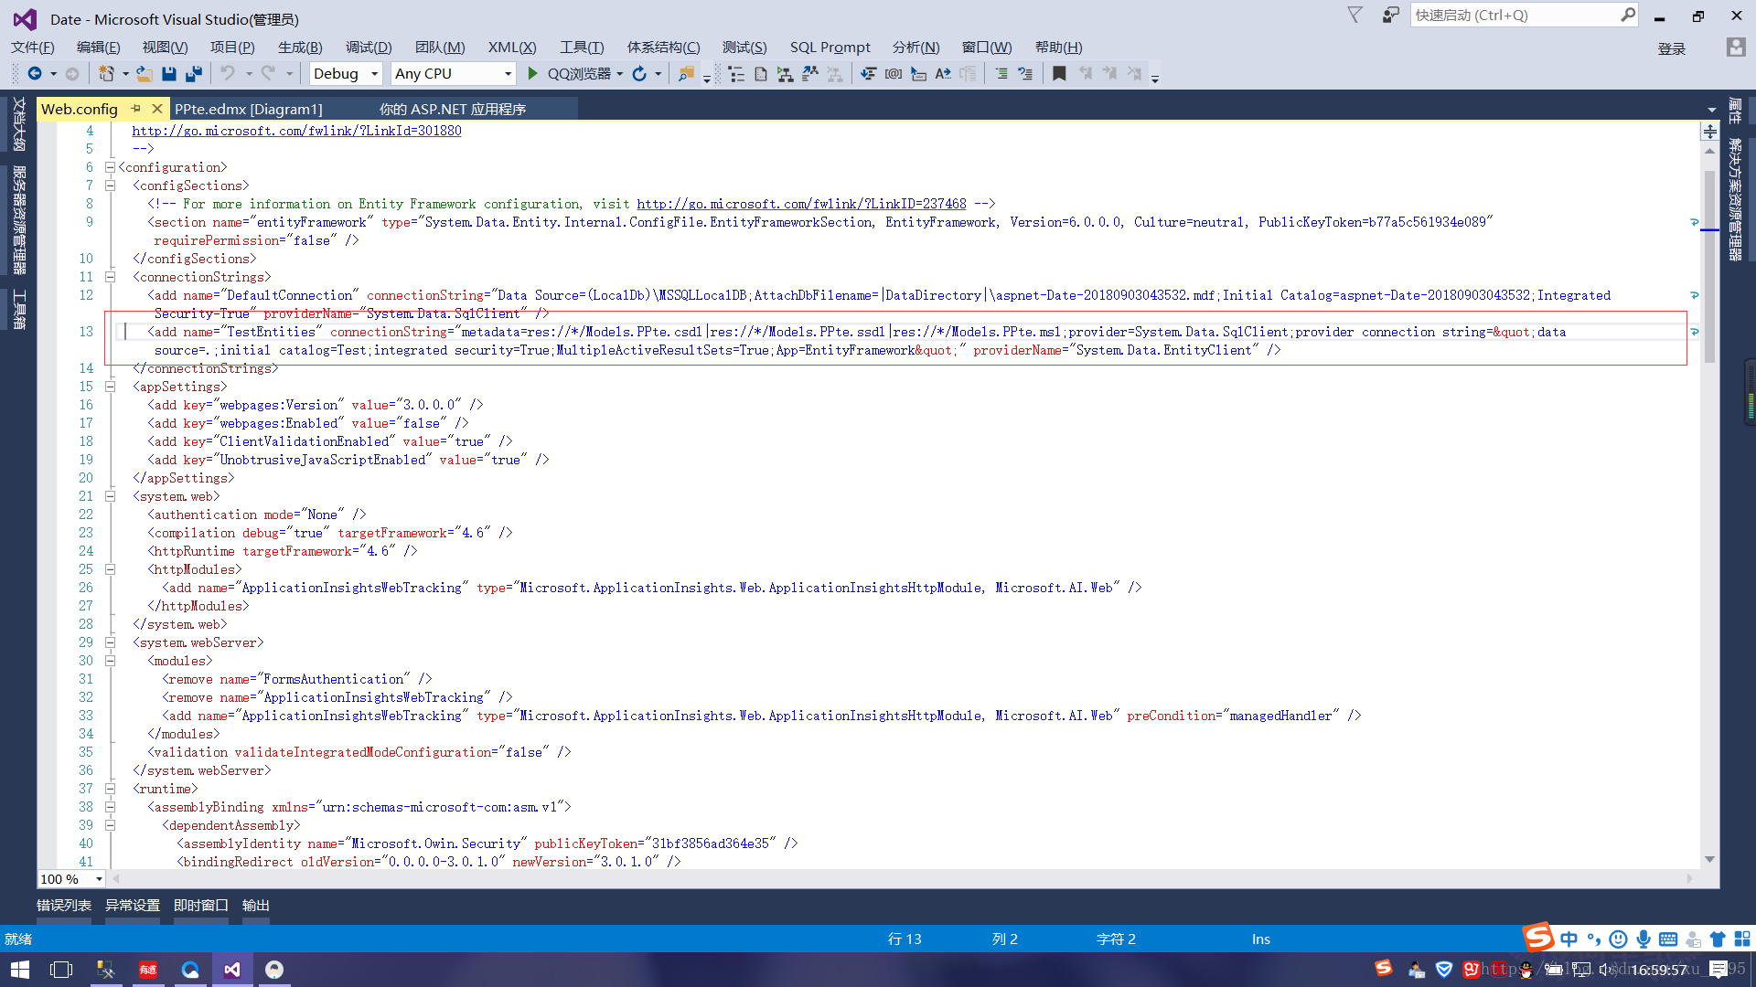Open the 错误列表 panel tab
The width and height of the screenshot is (1756, 987).
click(x=64, y=905)
